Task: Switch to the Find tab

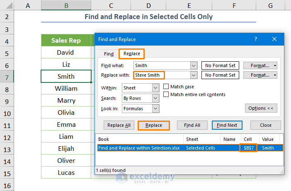Action: (109, 54)
